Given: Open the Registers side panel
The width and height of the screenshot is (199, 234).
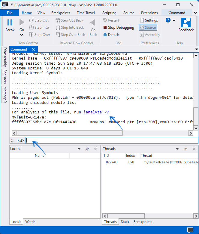Looking at the screenshot, I should (x=5, y=77).
